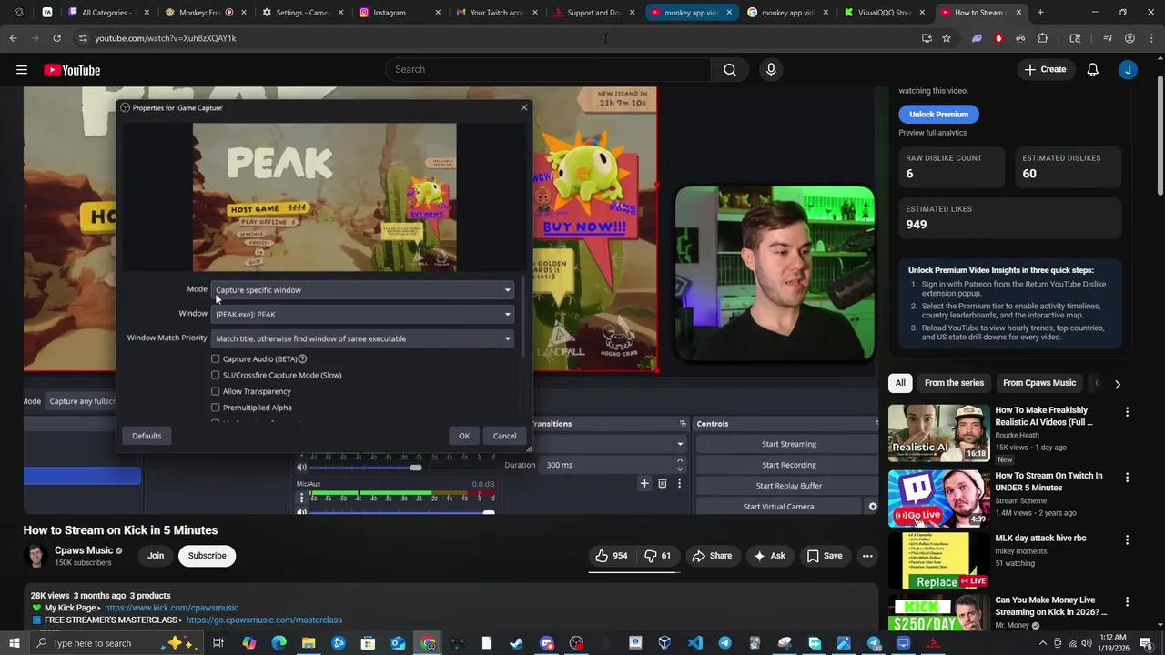The height and width of the screenshot is (655, 1165).
Task: Share the video
Action: [x=712, y=556]
